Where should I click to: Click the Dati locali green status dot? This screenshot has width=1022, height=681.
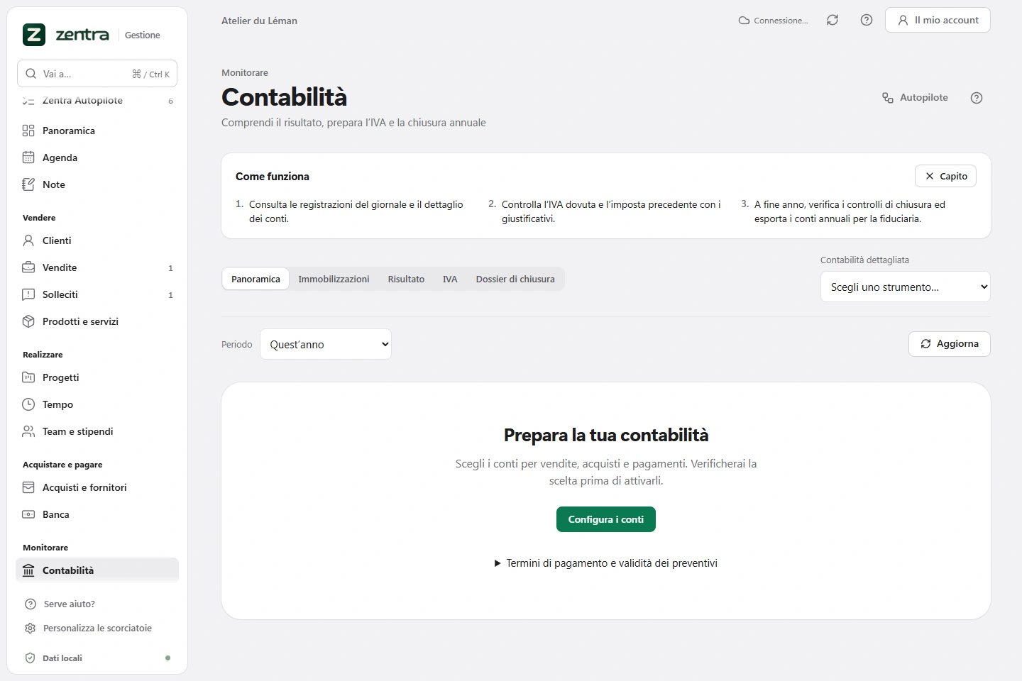tap(167, 658)
